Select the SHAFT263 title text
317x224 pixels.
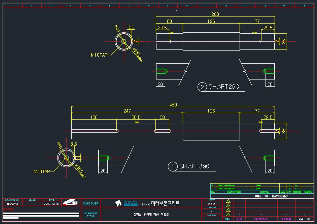(223, 87)
